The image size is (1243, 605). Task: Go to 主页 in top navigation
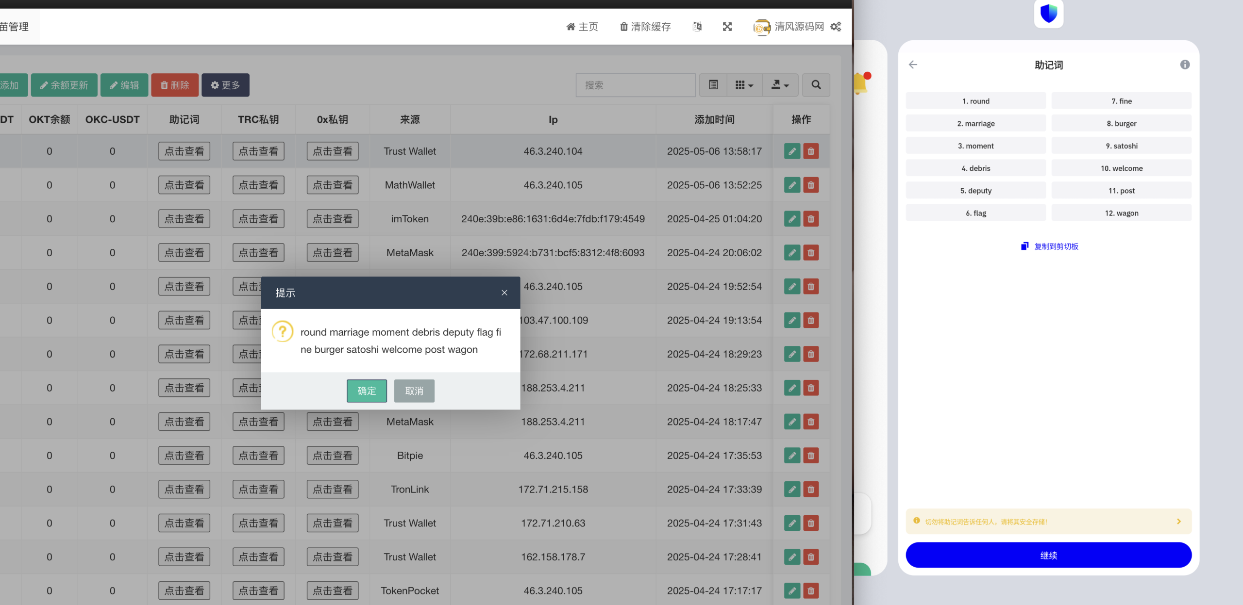pos(582,27)
